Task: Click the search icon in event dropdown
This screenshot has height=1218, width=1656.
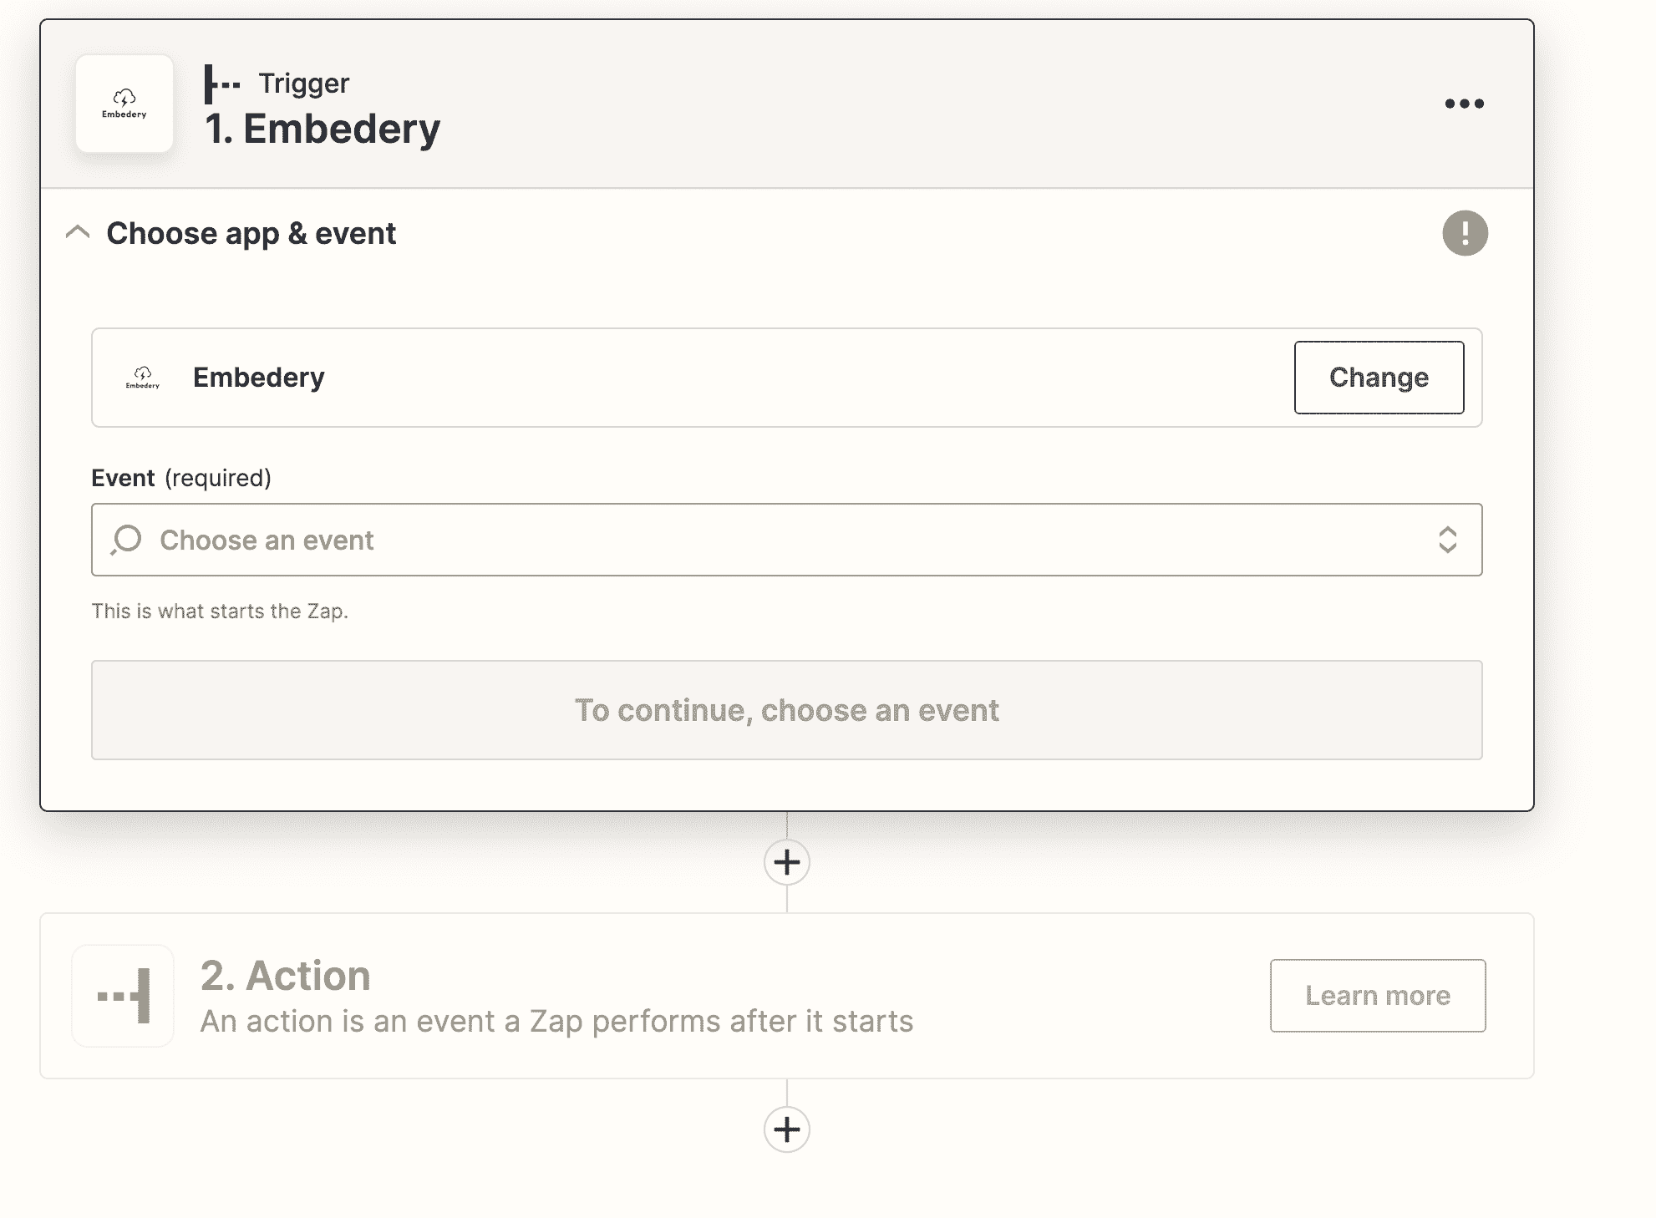Action: click(x=126, y=539)
